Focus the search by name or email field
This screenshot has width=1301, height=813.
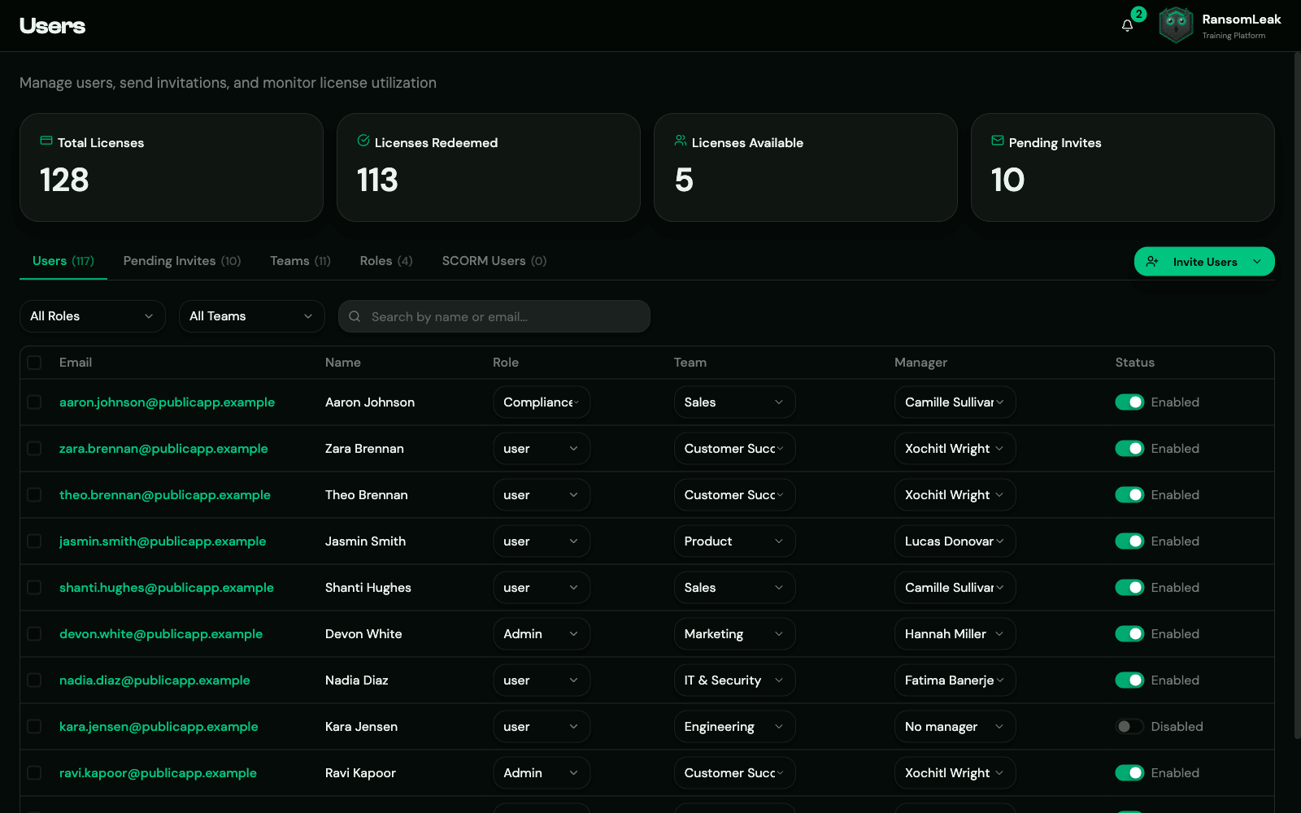point(494,316)
